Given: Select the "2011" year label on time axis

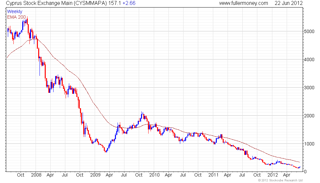Looking at the screenshot, I should pos(213,175).
